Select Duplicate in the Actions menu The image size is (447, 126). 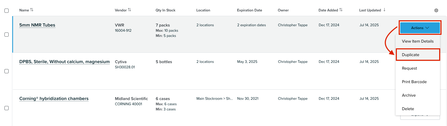click(410, 55)
